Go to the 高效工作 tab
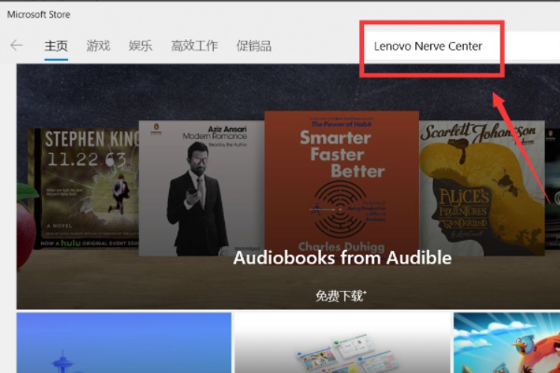The height and width of the screenshot is (373, 560). click(194, 46)
